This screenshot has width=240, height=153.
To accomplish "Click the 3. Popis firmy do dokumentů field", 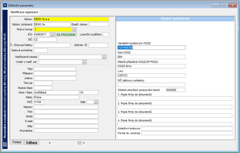I will [x=175, y=116].
